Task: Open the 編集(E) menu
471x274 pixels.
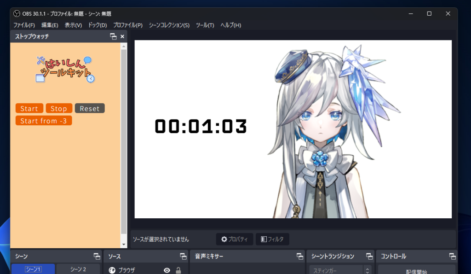Action: tap(50, 25)
